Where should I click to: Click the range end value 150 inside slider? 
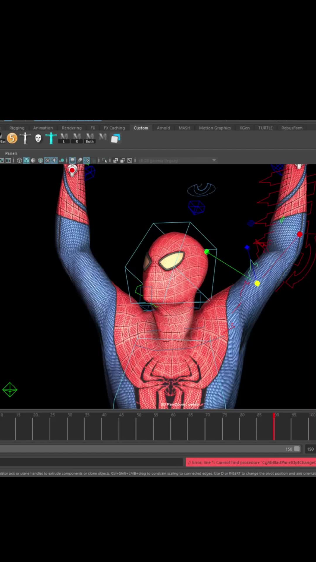point(289,449)
